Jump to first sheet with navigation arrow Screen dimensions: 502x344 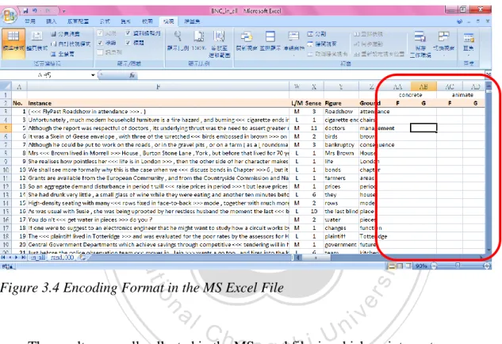(3, 258)
